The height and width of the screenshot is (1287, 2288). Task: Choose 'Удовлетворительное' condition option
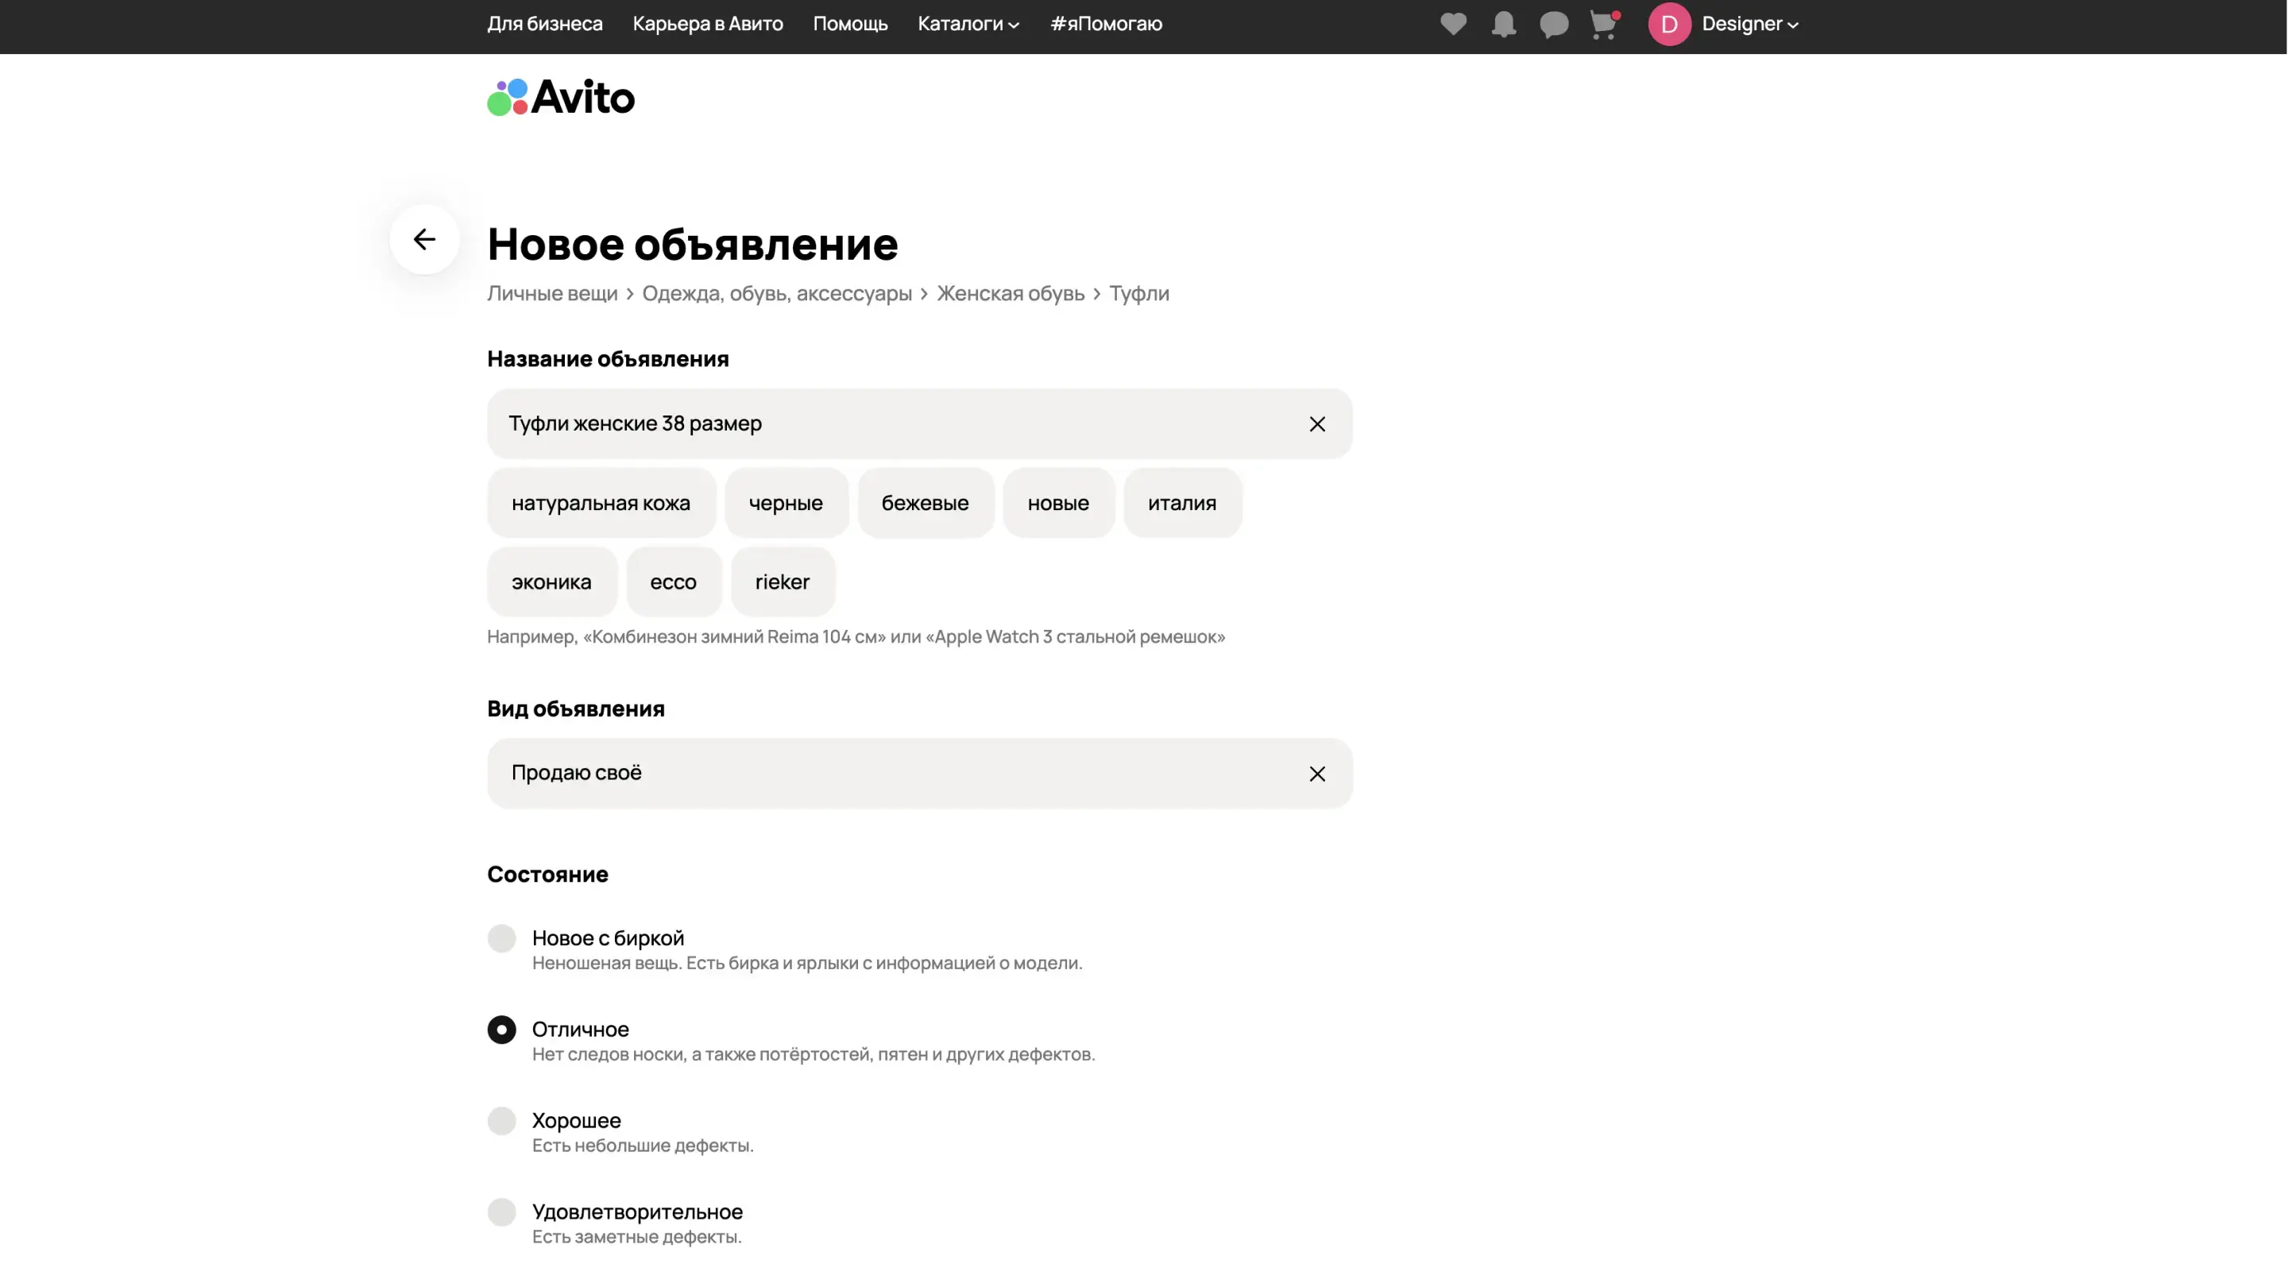pos(502,1212)
